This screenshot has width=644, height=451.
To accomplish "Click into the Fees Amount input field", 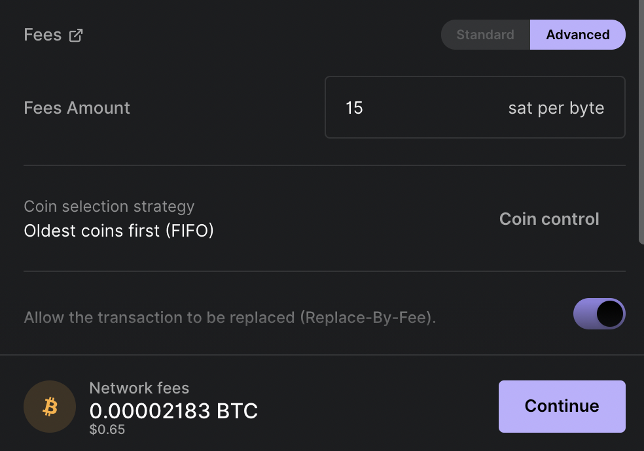I will click(475, 107).
